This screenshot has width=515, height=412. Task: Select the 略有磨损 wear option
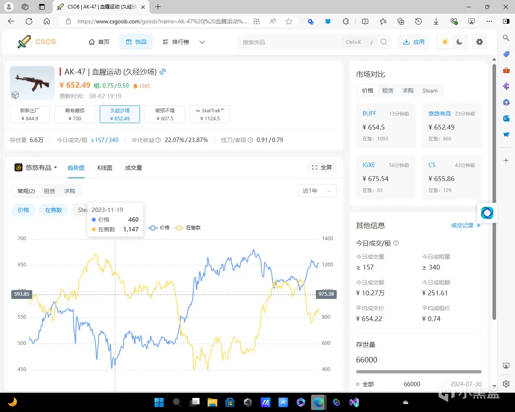coord(75,114)
